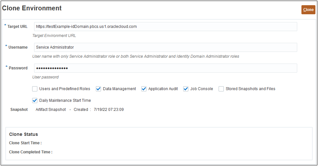Screen dimensions: 318x166
Task: Disable the Job Console checkbox
Action: pyautogui.click(x=186, y=89)
